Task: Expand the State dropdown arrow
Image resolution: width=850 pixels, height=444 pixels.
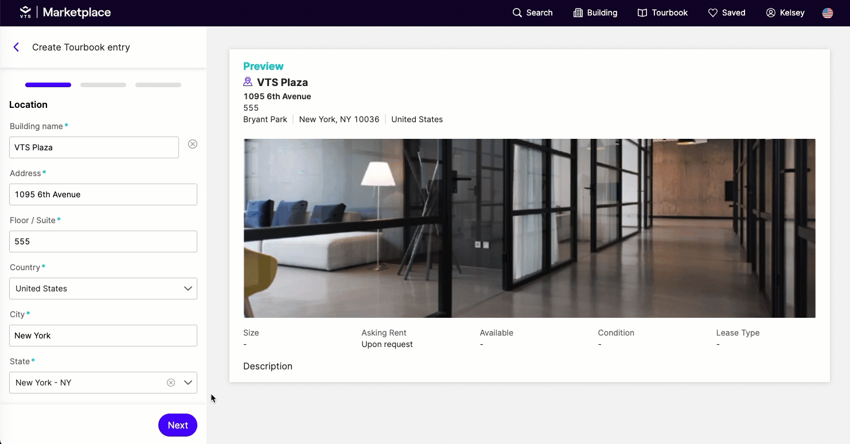Action: (x=188, y=383)
